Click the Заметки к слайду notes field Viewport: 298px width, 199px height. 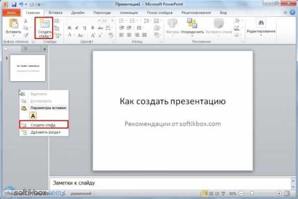pyautogui.click(x=170, y=183)
